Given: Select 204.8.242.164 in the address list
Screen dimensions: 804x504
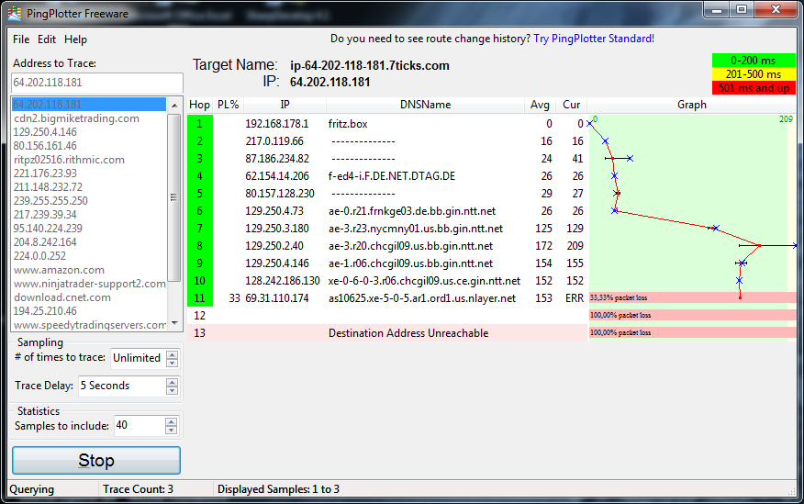Looking at the screenshot, I should click(x=89, y=242).
